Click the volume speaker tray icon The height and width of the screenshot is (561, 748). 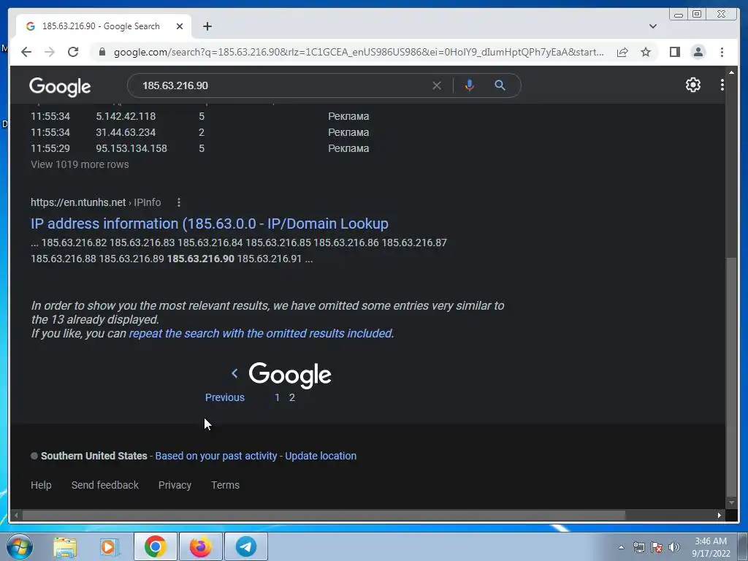pyautogui.click(x=674, y=547)
